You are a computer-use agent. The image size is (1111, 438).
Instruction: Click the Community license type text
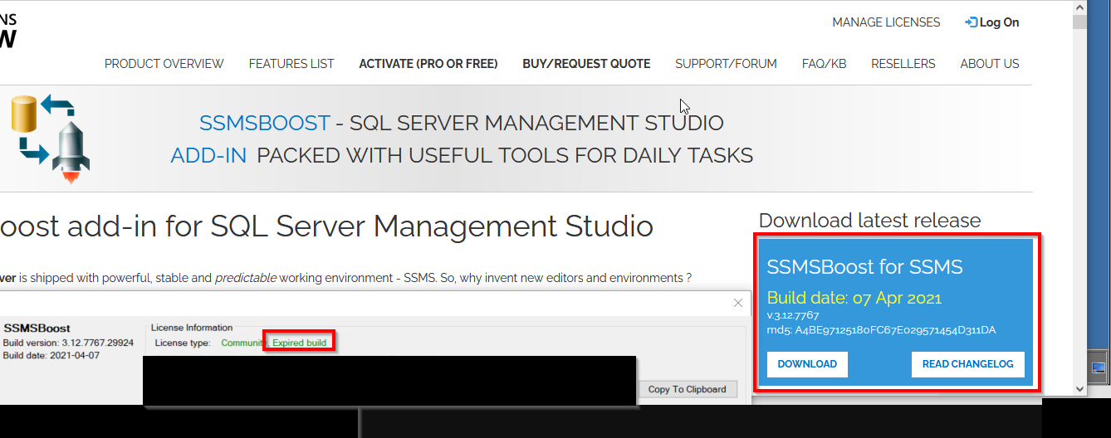243,343
